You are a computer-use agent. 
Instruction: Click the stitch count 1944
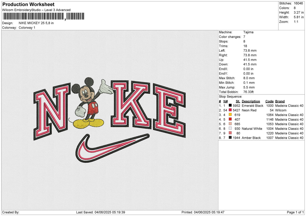(236, 138)
